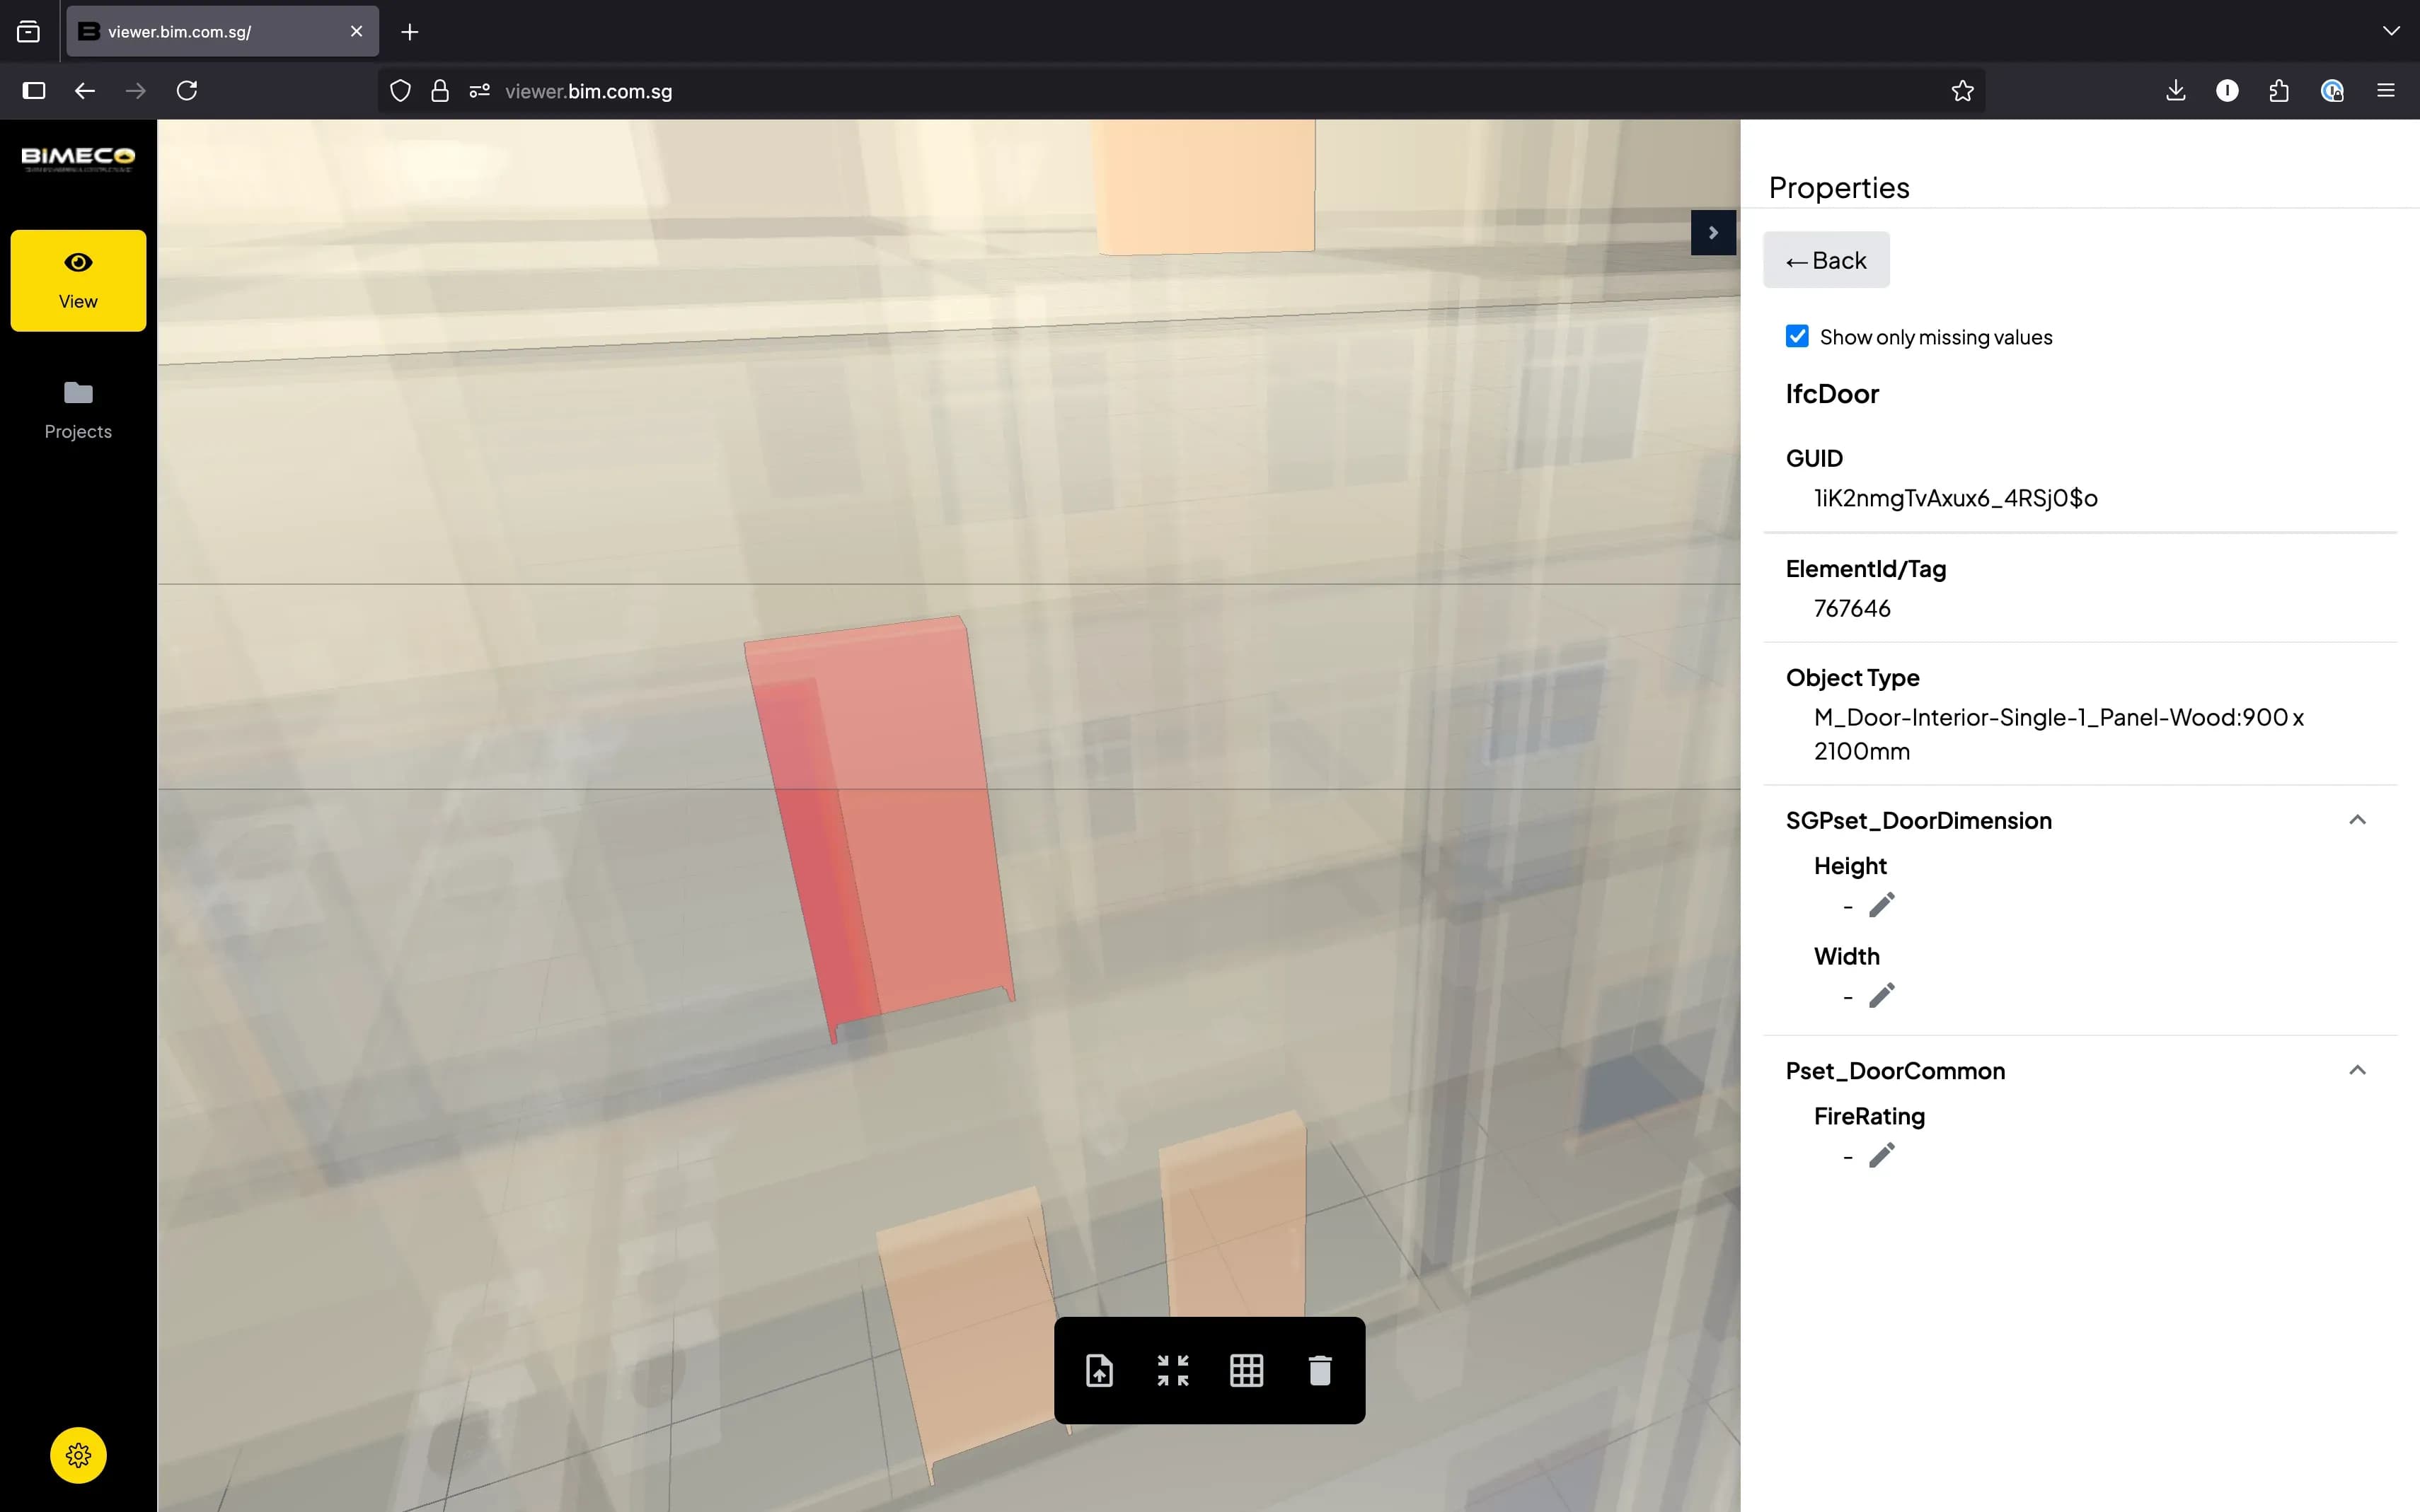Click the fit-to-view arrows icon in bottom toolbar
This screenshot has height=1512, width=2420.
1172,1370
